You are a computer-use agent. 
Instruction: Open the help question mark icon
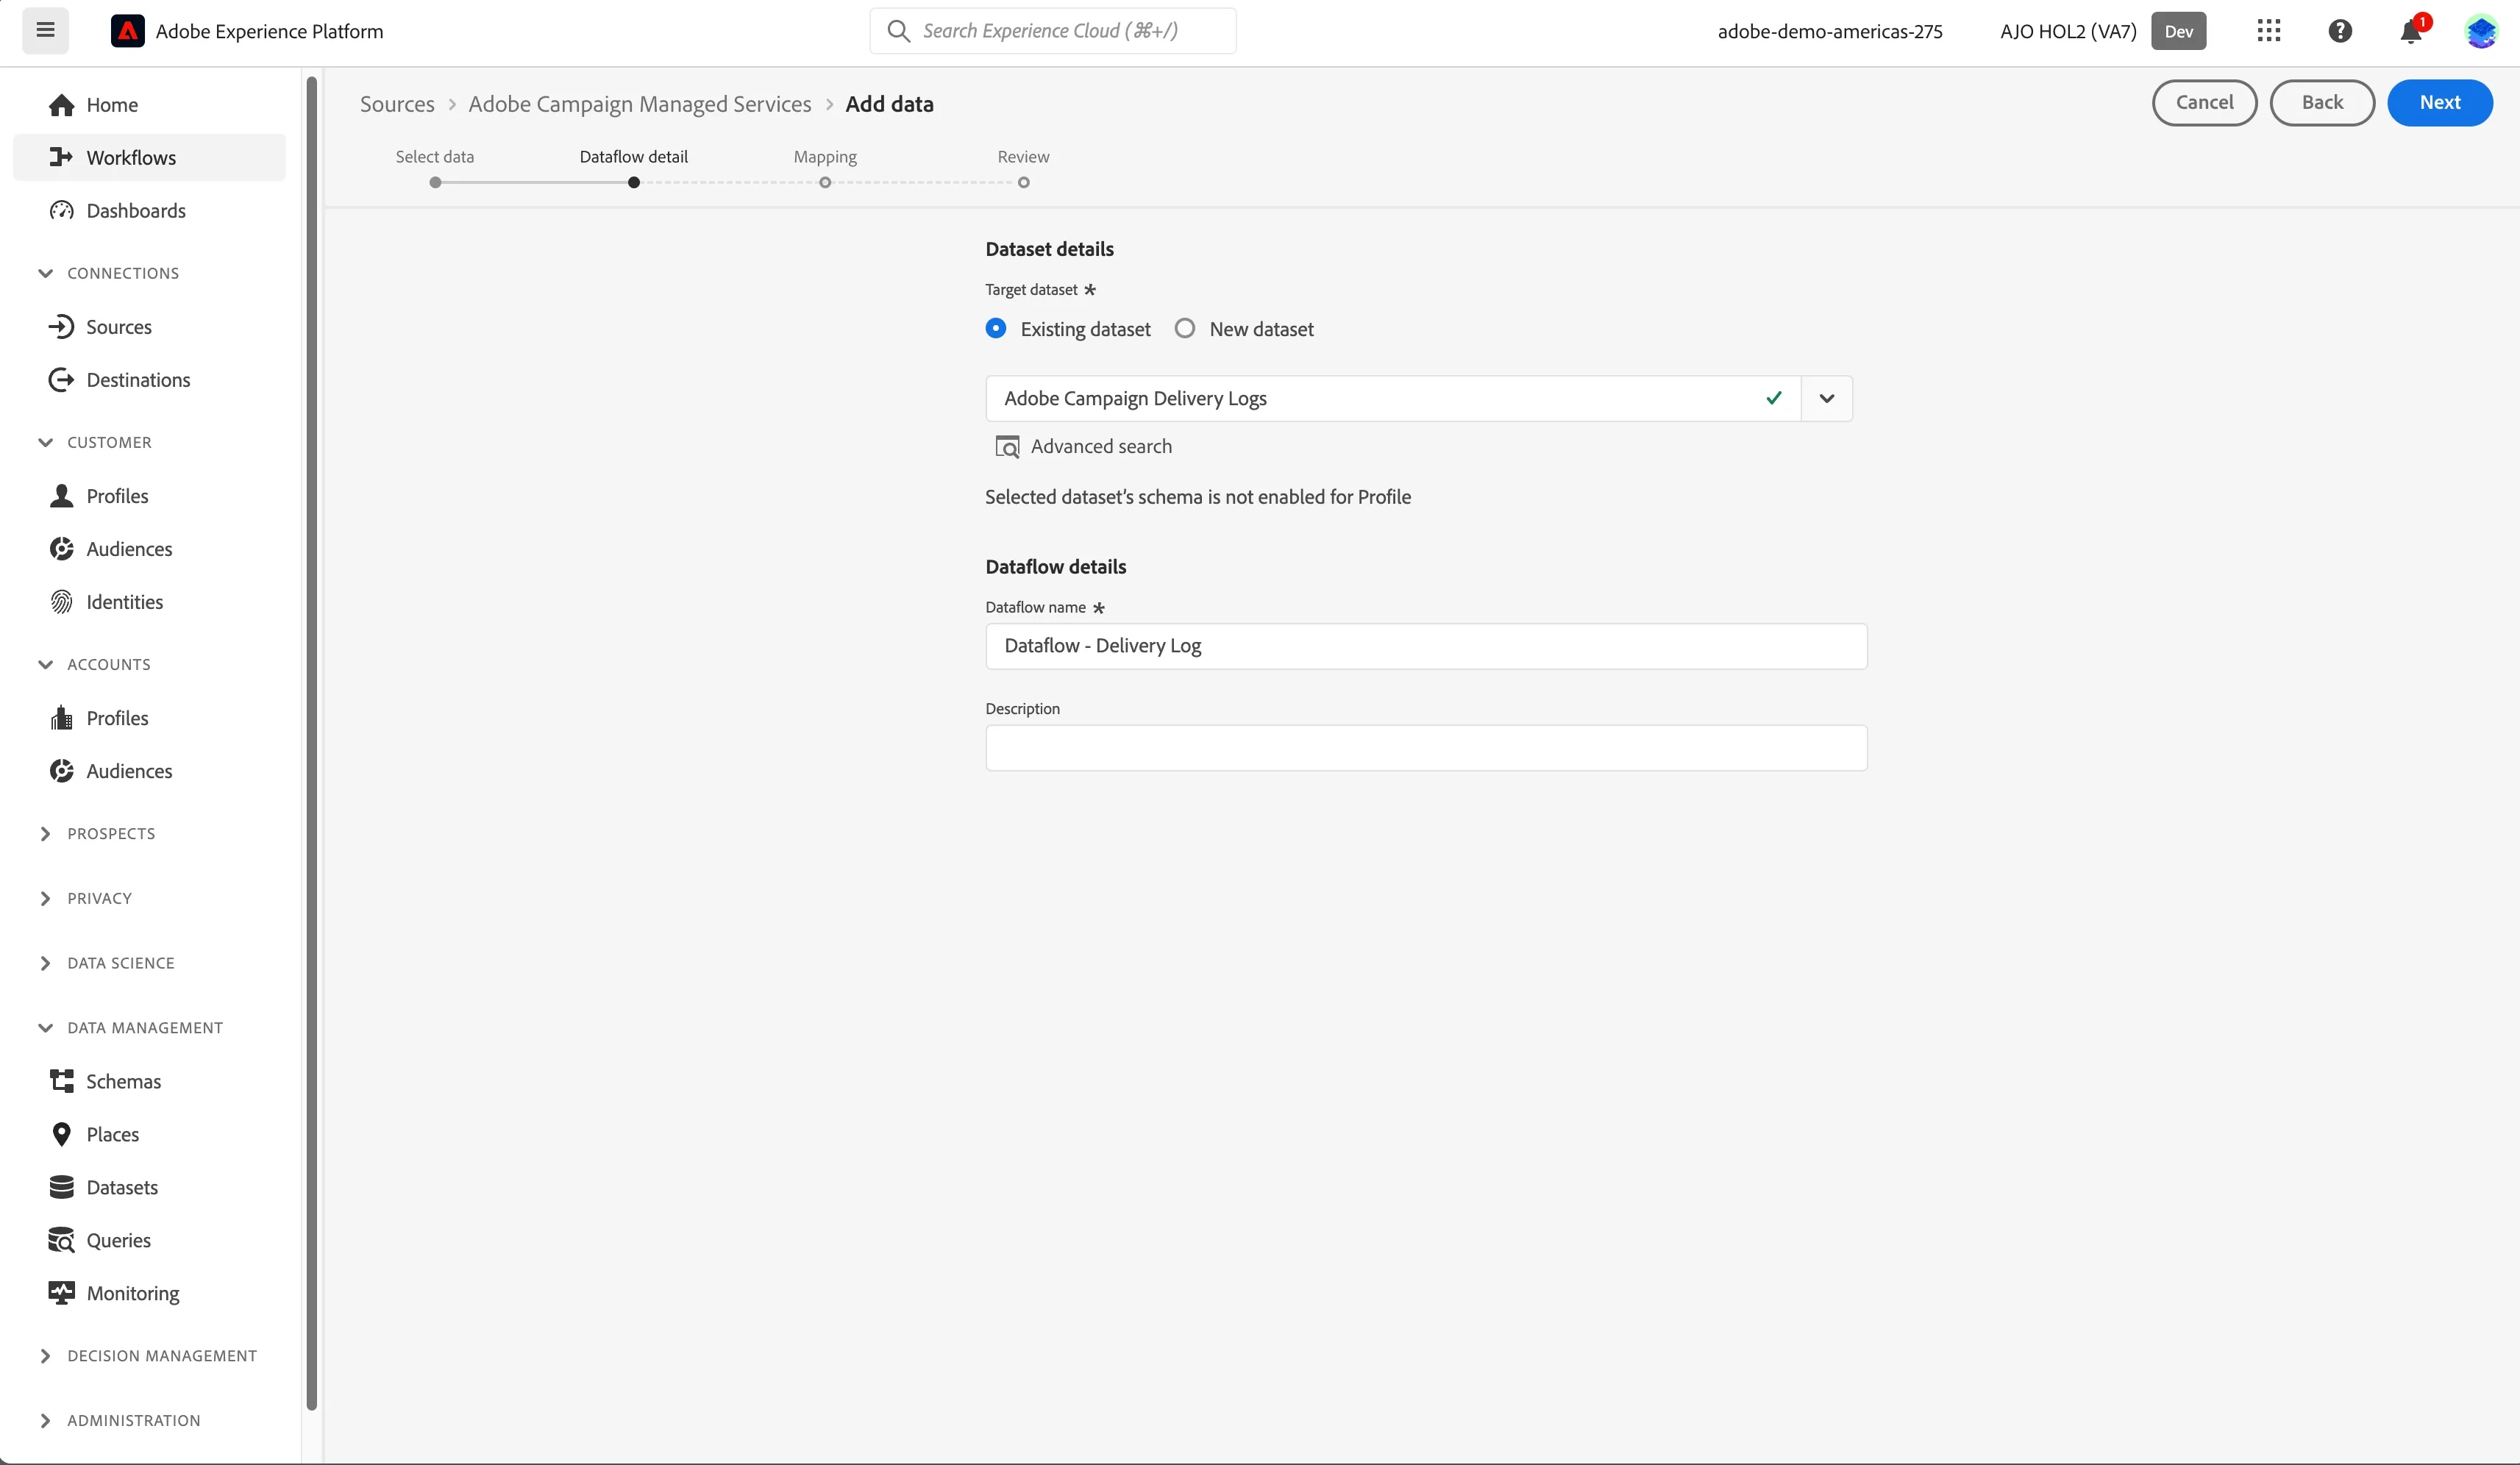coord(2340,31)
